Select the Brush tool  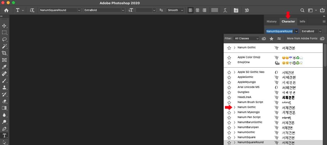point(4,81)
